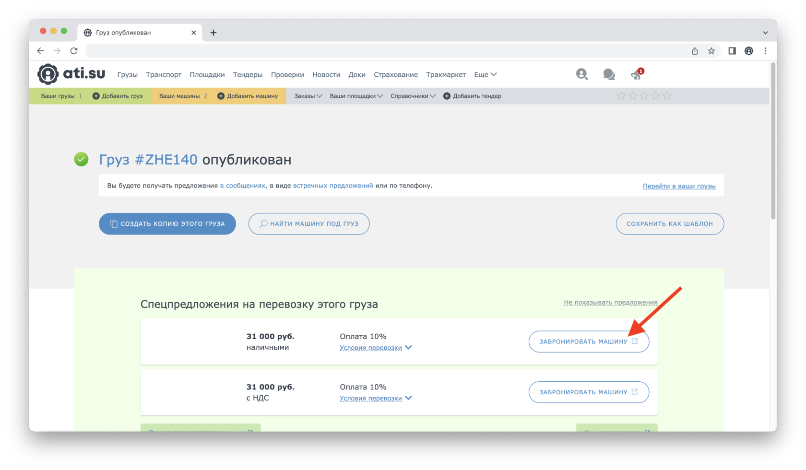806x470 pixels.
Task: Open the 'Тендеры' menu
Action: pyautogui.click(x=248, y=74)
